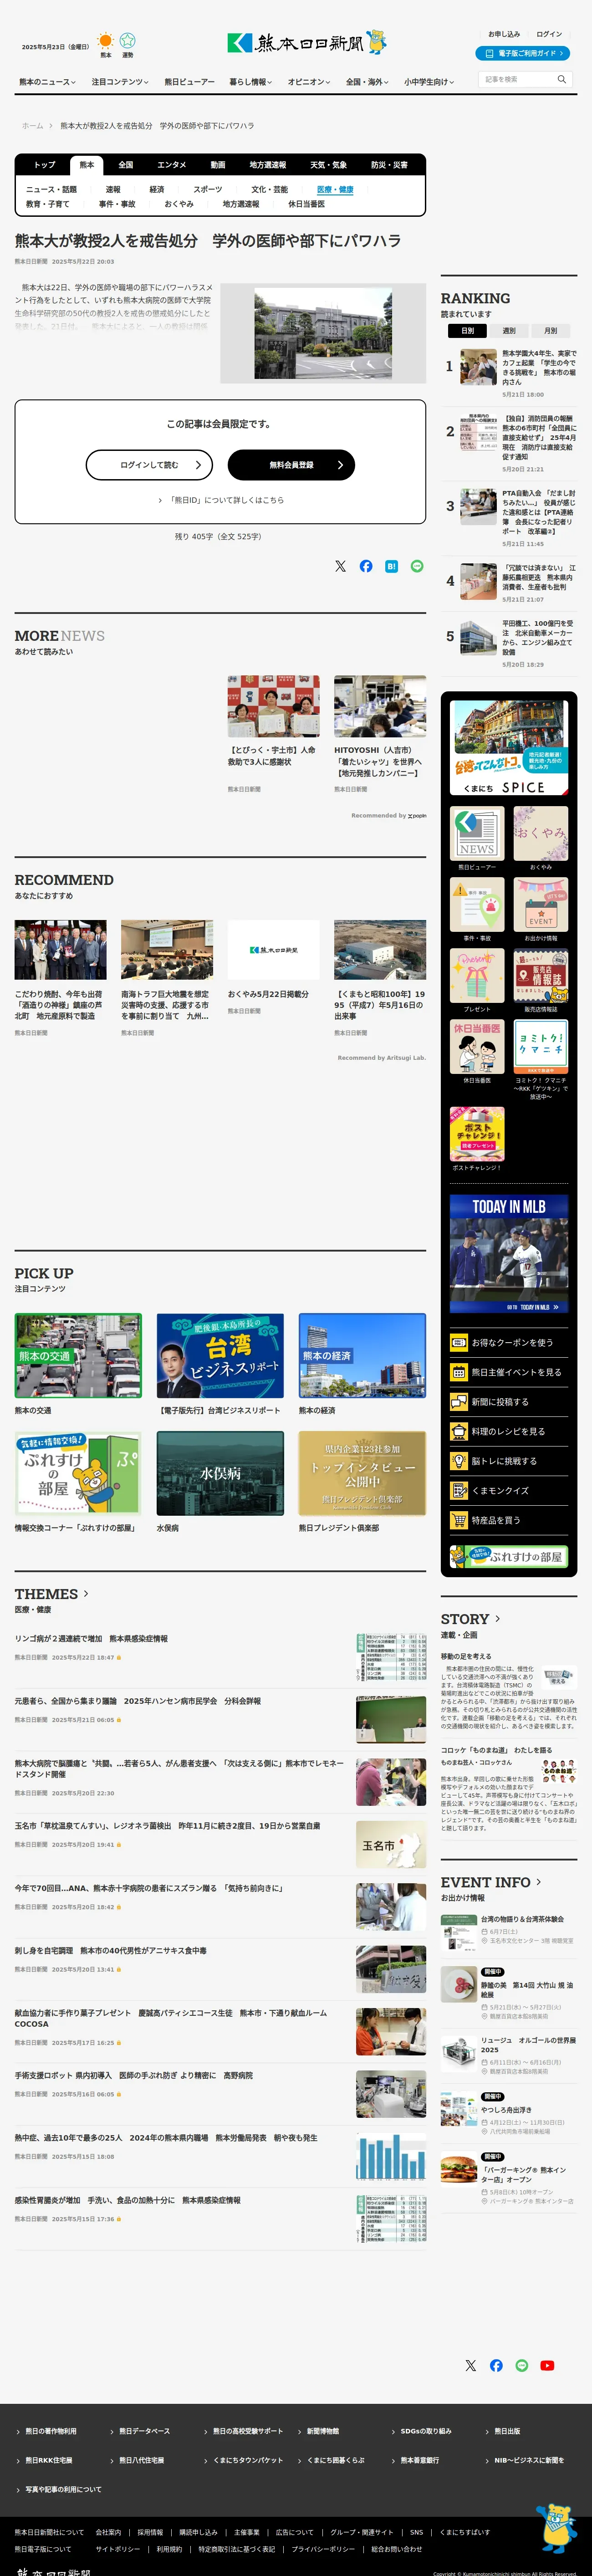Click ホーム breadcrumb link
The width and height of the screenshot is (592, 2576).
[x=33, y=126]
